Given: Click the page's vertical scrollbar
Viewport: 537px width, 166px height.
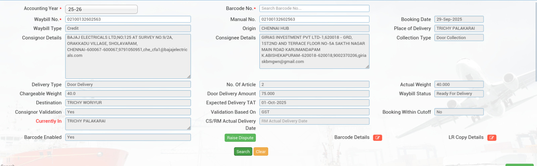Looking at the screenshot, I should click(535, 40).
